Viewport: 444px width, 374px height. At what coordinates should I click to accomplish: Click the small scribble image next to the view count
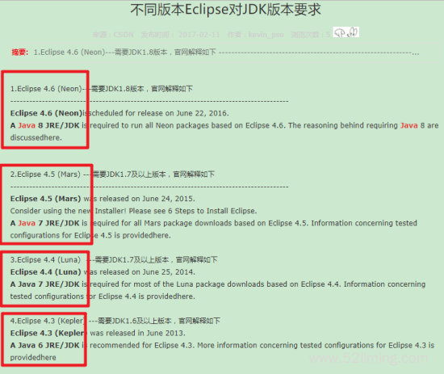click(346, 32)
